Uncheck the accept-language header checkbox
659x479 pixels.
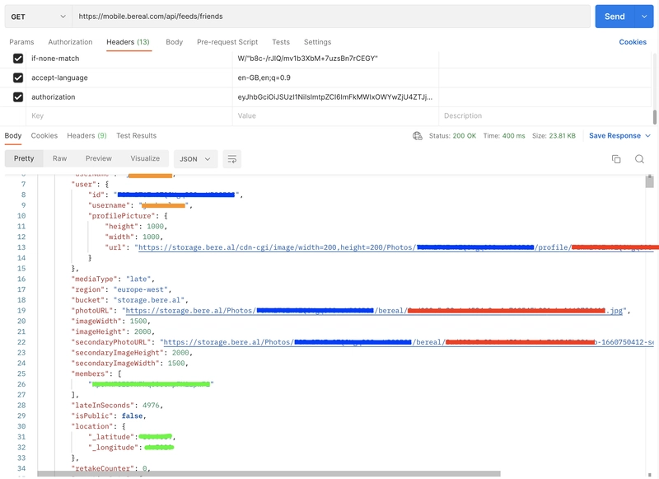click(18, 77)
